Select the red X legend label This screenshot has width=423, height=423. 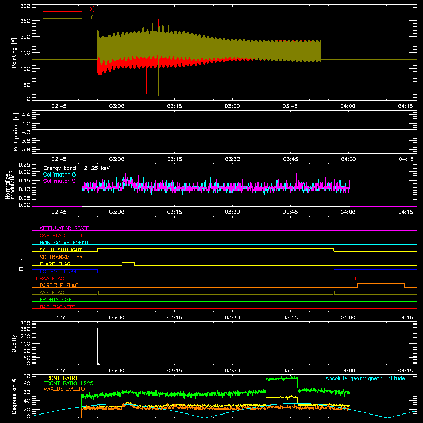click(91, 10)
